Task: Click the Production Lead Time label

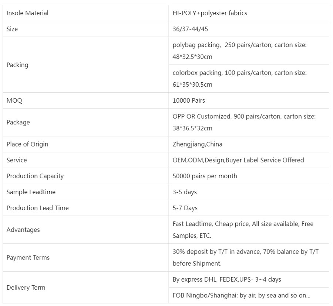Action: (38, 208)
